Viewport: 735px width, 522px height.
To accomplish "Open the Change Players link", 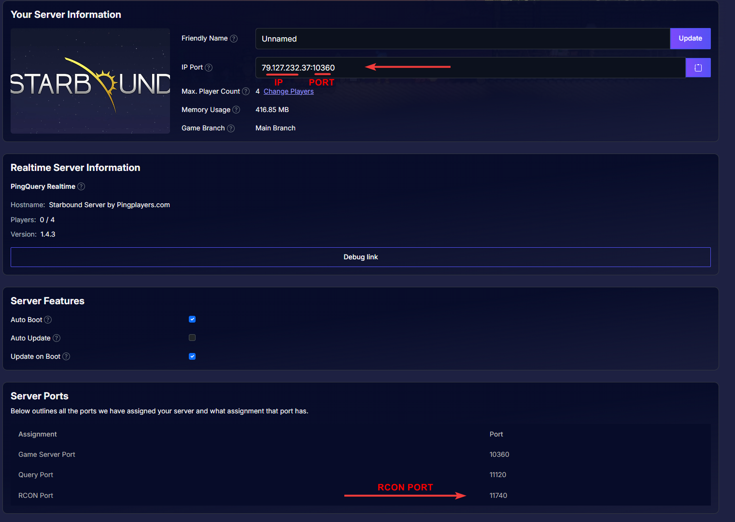I will click(288, 91).
